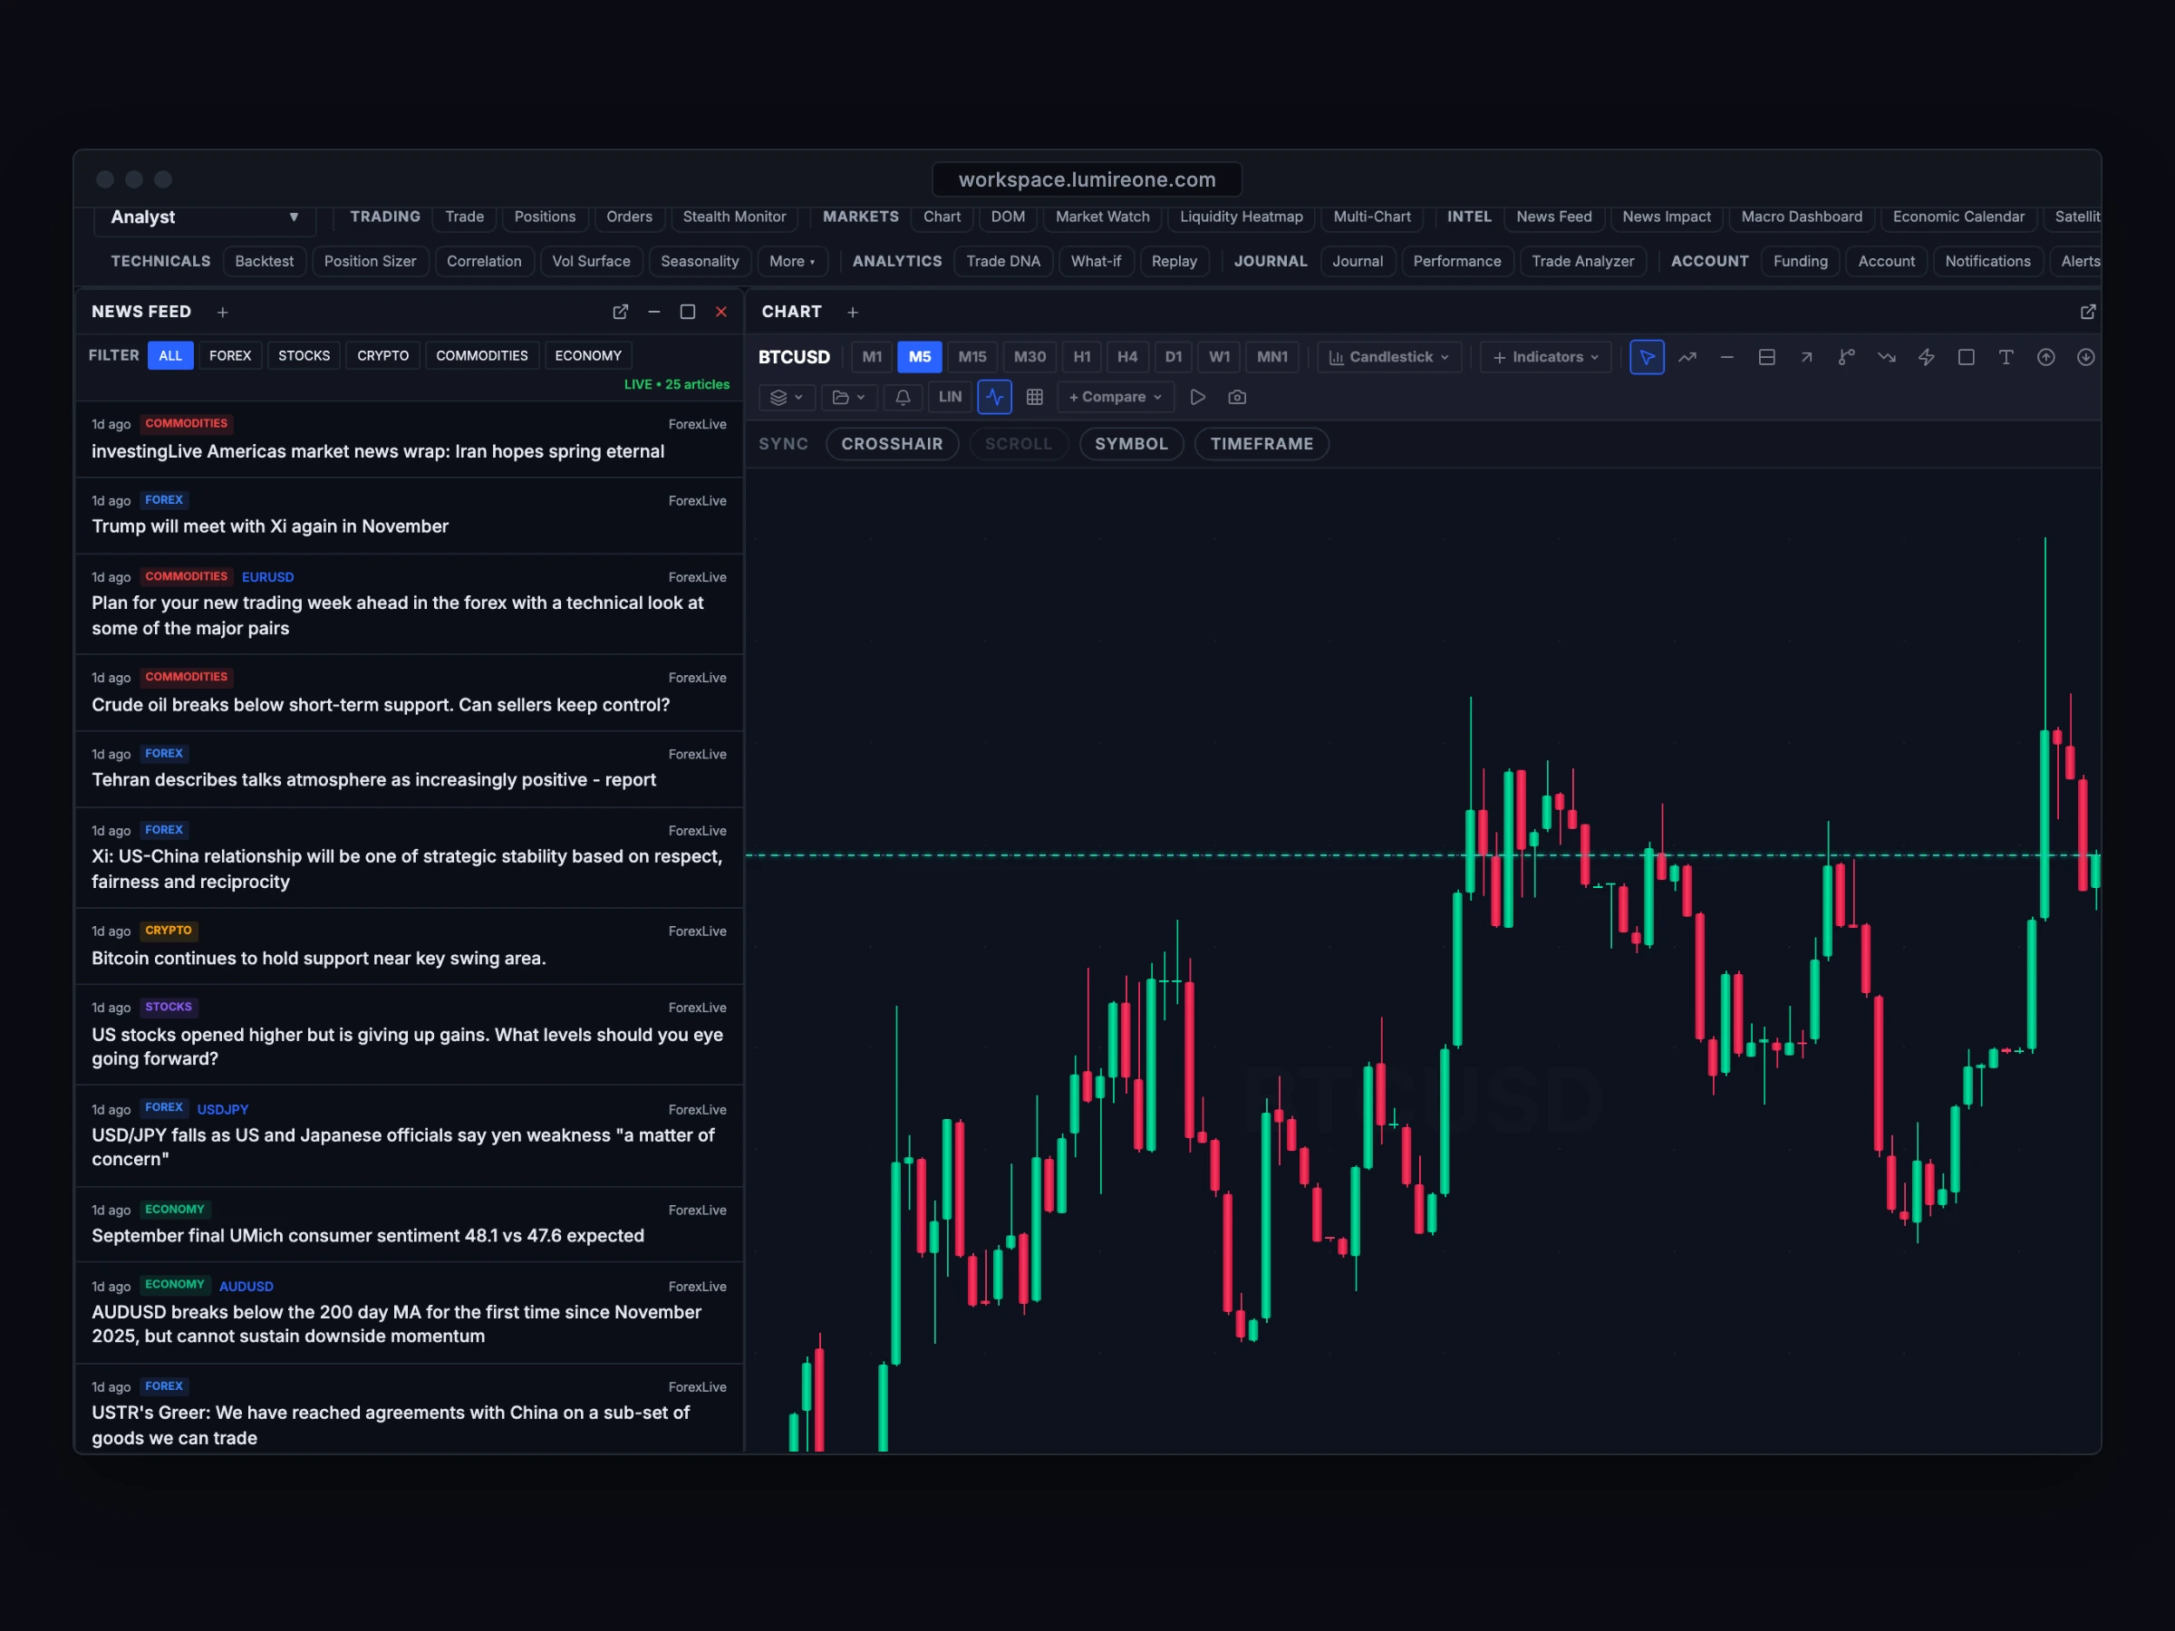
Task: Open price alerts bell icon
Action: tap(903, 397)
